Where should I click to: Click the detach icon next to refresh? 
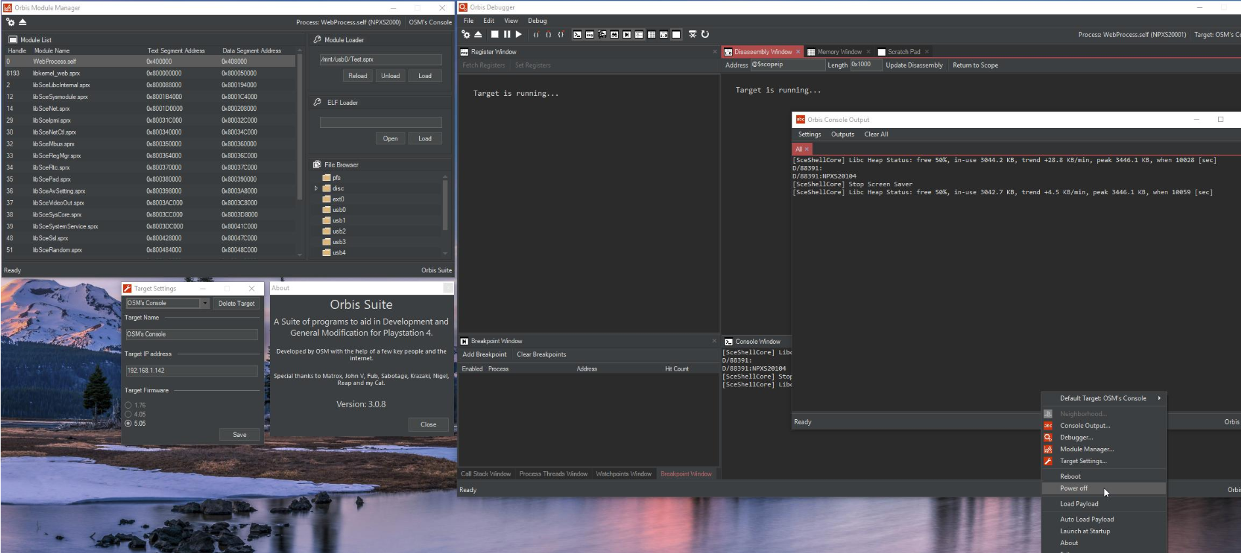(692, 34)
